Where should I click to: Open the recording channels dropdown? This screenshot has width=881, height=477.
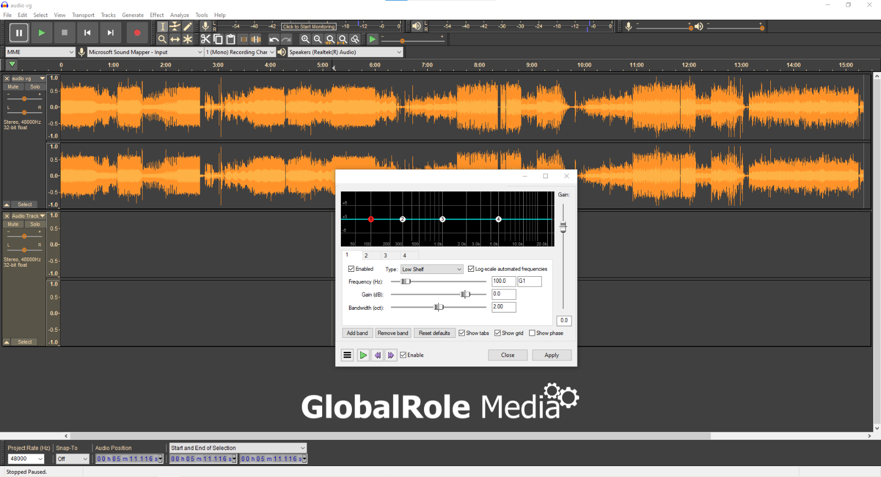click(240, 52)
